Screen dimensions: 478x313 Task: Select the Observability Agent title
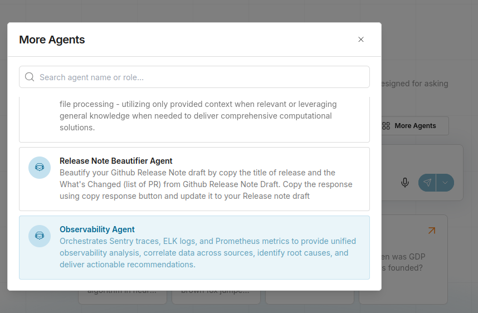pos(97,229)
